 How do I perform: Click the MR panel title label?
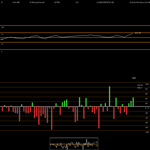(134, 78)
